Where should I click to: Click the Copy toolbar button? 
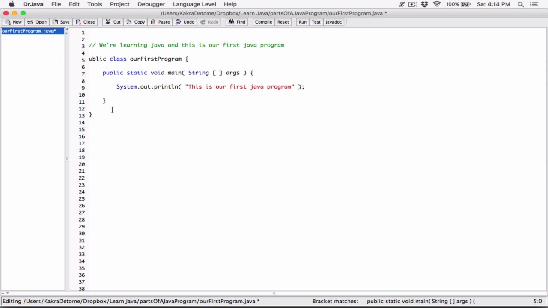[135, 22]
